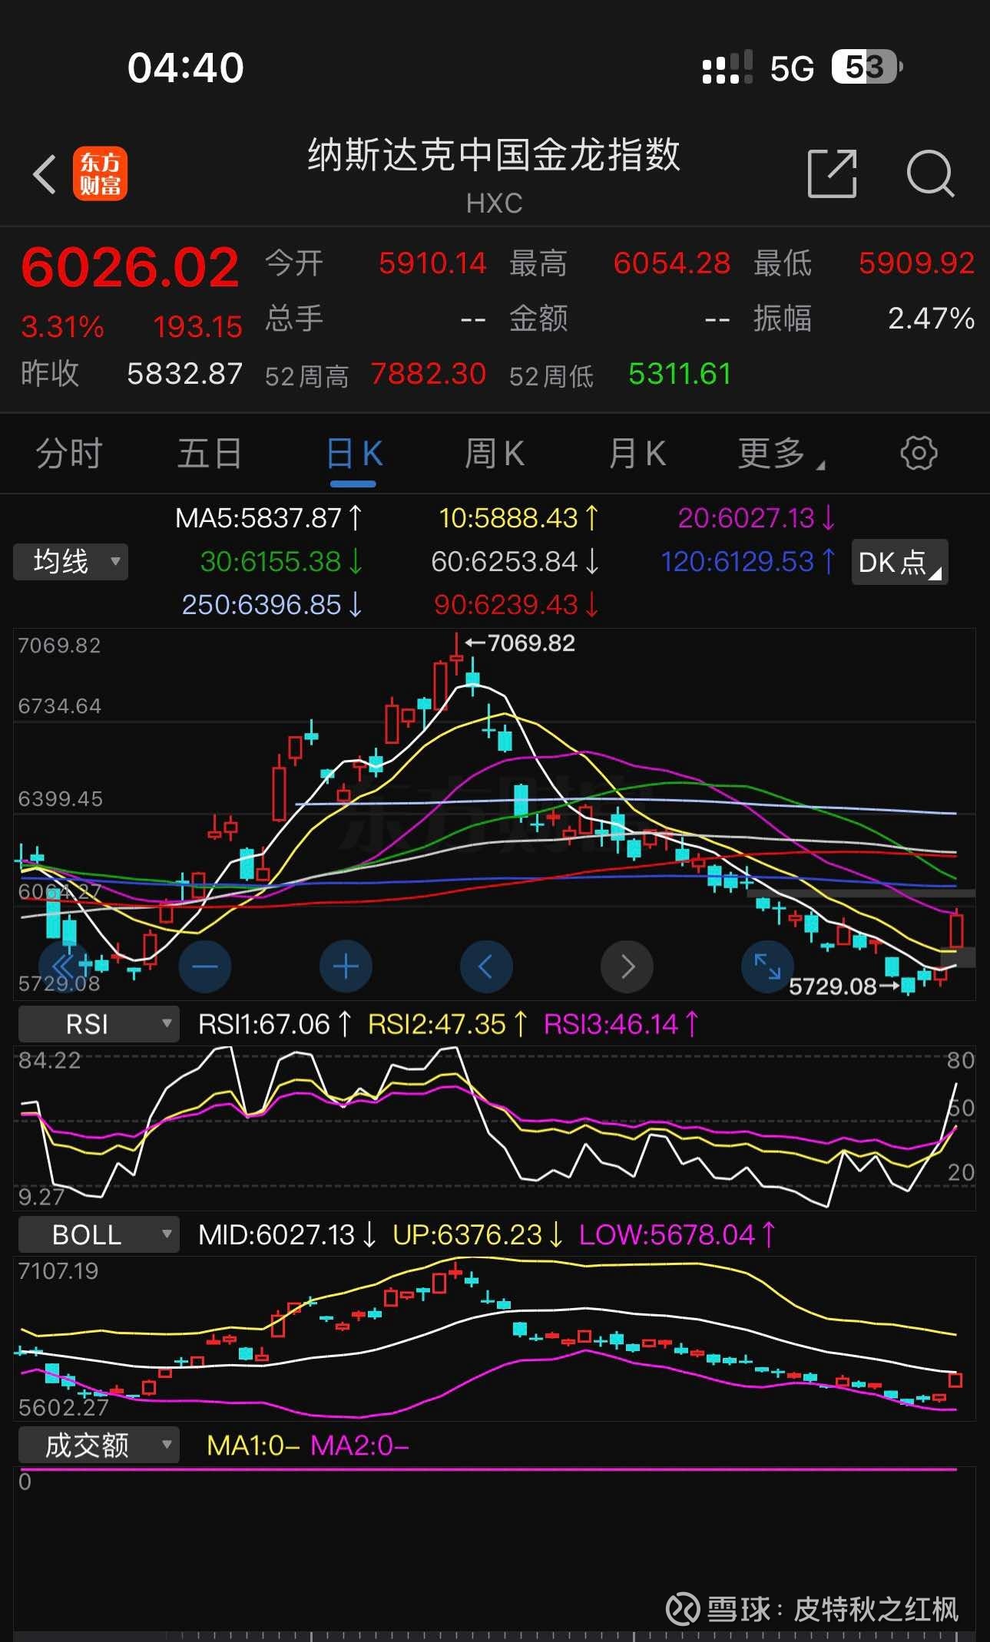Tap the share/export icon
This screenshot has height=1642, width=990.
coord(833,174)
